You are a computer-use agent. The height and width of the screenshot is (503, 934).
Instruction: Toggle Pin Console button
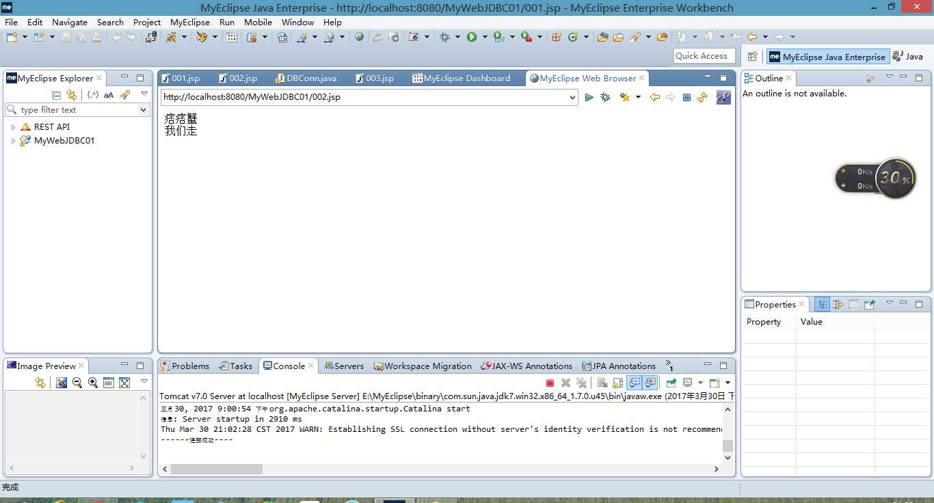pos(671,383)
